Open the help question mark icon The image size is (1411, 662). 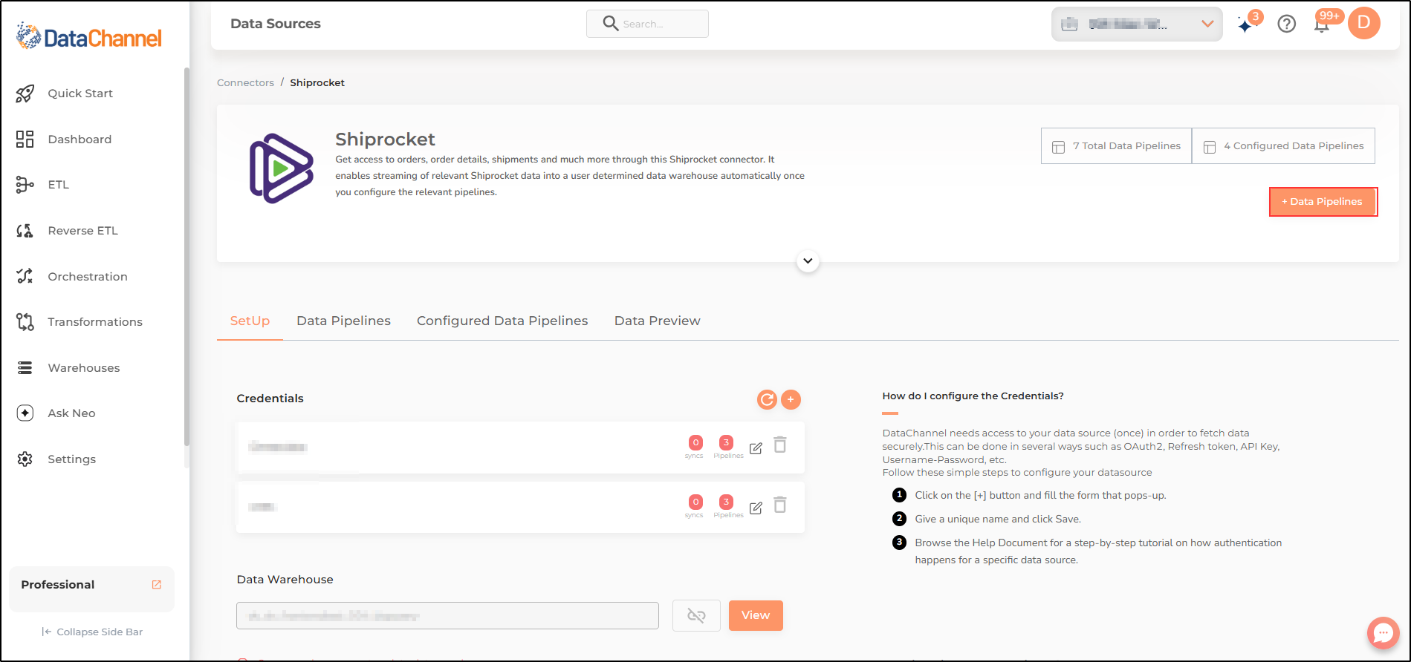[1287, 24]
